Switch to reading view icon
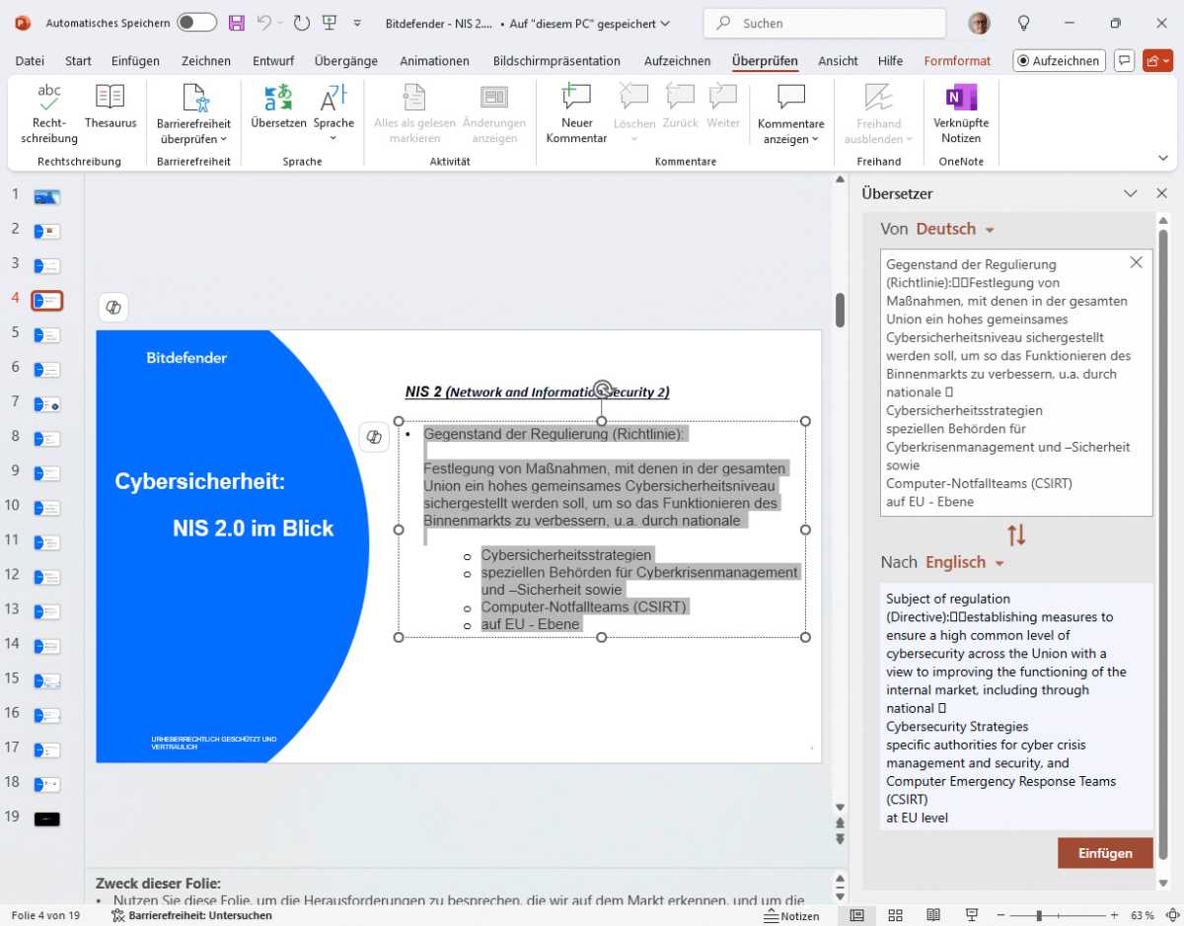 click(x=933, y=915)
